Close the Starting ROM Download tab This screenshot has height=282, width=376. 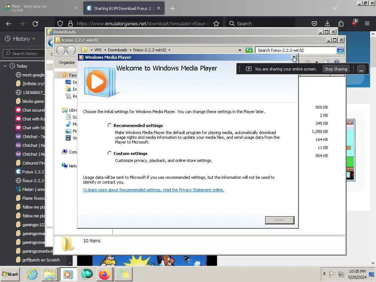coord(159,8)
